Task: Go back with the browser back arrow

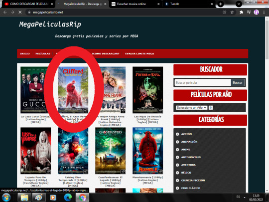Action: coord(5,12)
